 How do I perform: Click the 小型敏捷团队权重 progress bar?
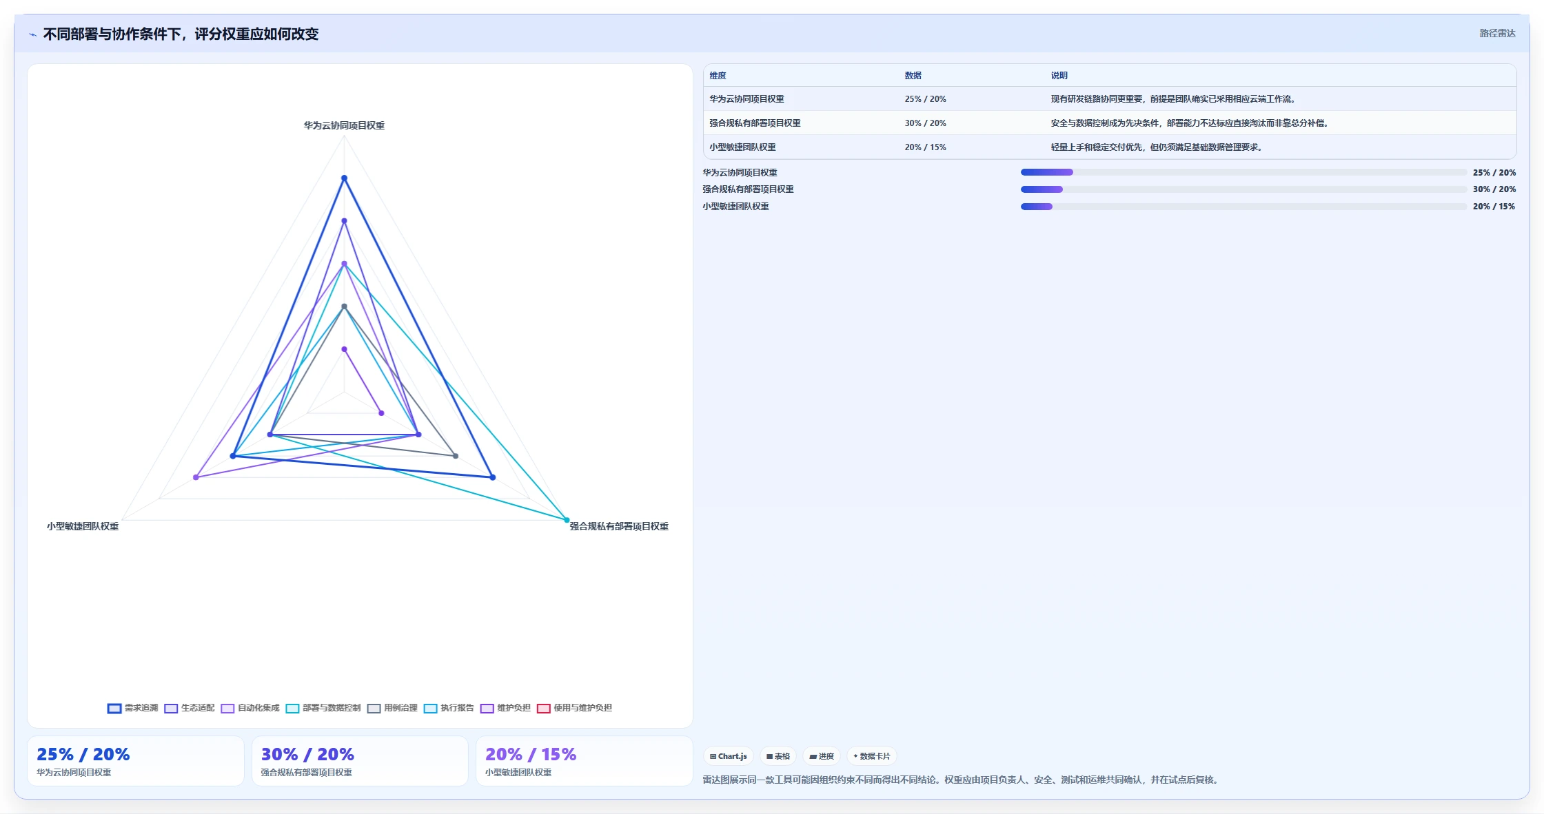tap(1243, 207)
